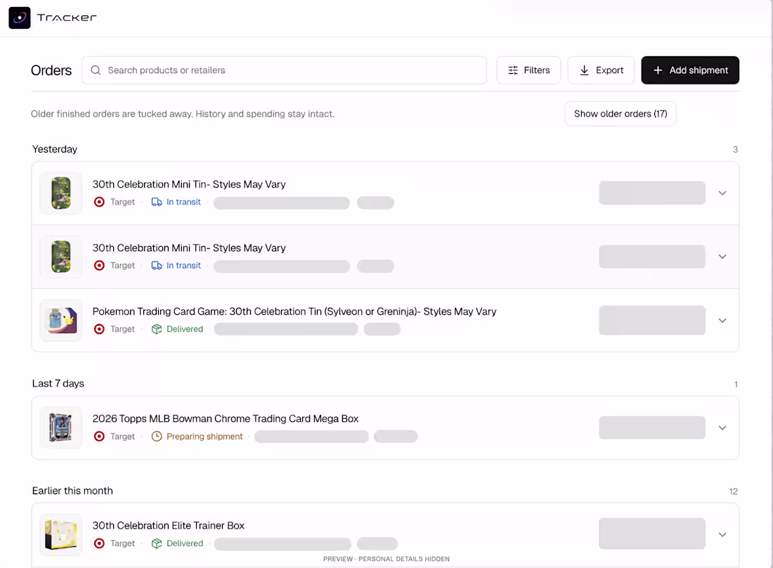773x568 pixels.
Task: Click the Preparing shipment clock icon
Action: [x=157, y=437]
